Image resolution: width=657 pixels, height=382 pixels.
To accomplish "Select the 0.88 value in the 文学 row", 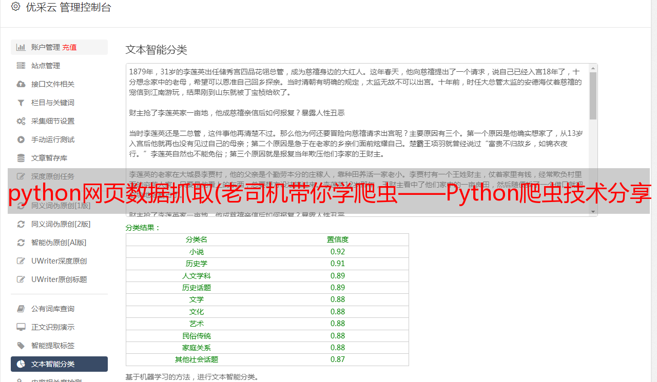I will [x=338, y=299].
